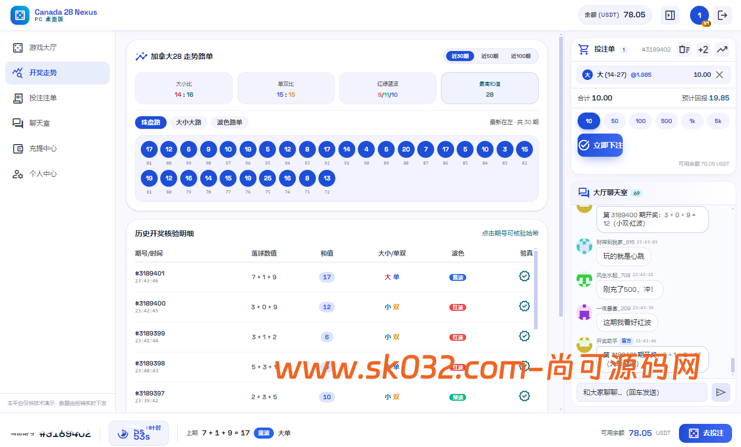
Task: Open draw number #3189400 in history table
Action: point(150,303)
